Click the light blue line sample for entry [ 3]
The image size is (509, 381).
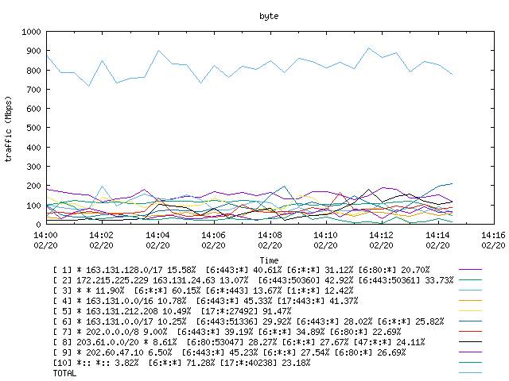tap(470, 291)
